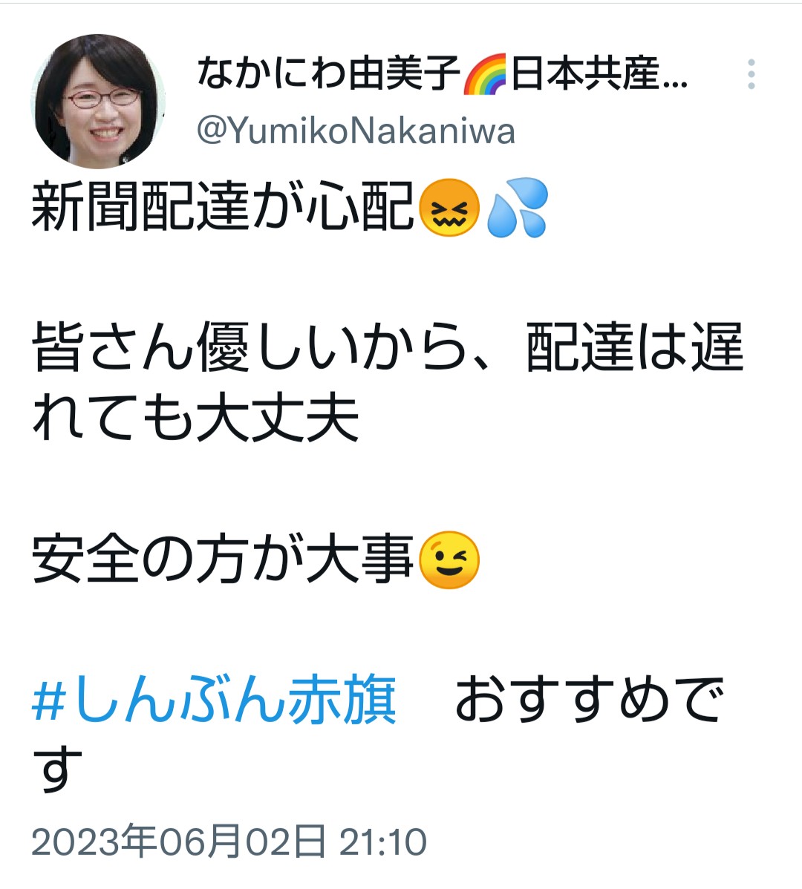
Task: Click the blue sweat droplets emoji
Action: [x=518, y=207]
